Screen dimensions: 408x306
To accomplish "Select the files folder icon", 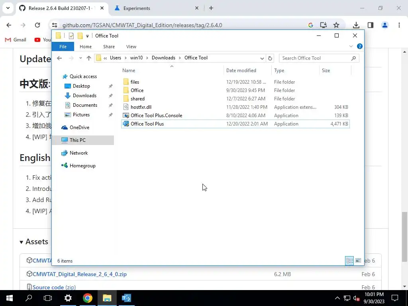I will (x=126, y=82).
